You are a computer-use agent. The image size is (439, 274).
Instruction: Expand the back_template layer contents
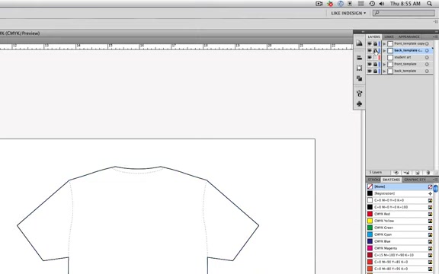click(384, 71)
